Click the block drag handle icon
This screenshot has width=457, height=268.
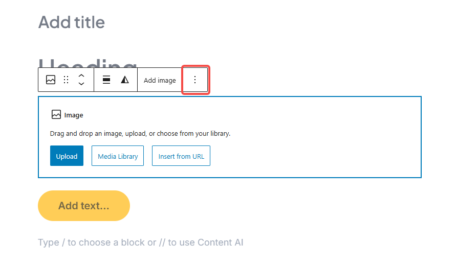coord(66,80)
